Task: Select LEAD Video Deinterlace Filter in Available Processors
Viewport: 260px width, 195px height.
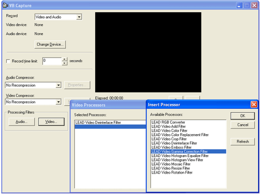Action: [188, 143]
